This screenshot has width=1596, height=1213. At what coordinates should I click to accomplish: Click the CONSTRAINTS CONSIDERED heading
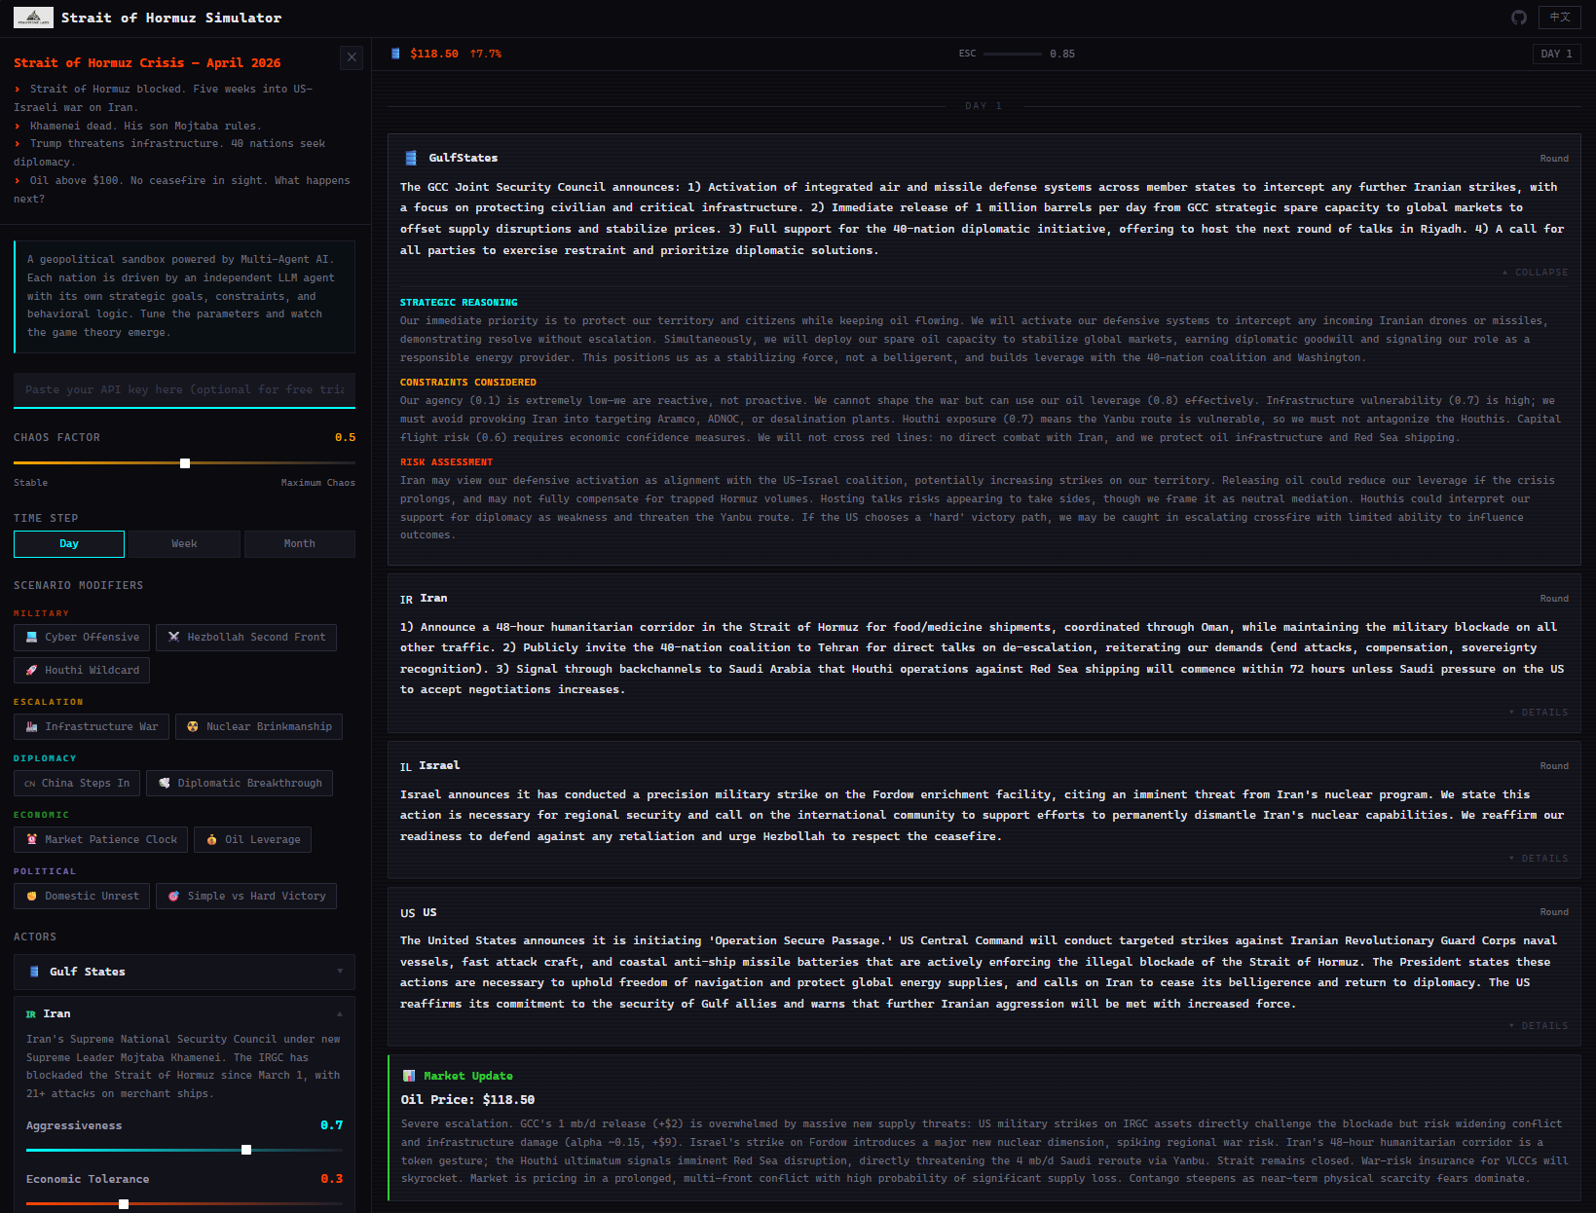tap(468, 383)
